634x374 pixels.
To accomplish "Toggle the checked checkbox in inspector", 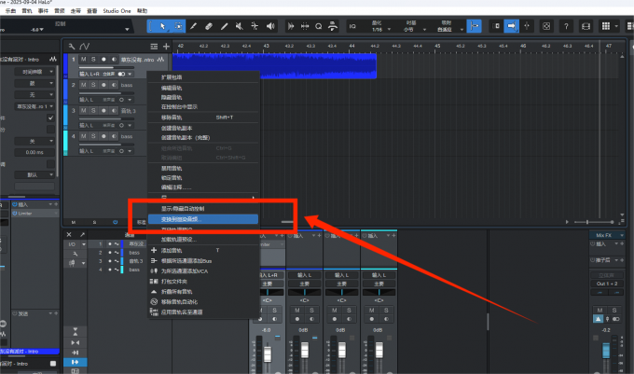I will pyautogui.click(x=50, y=118).
